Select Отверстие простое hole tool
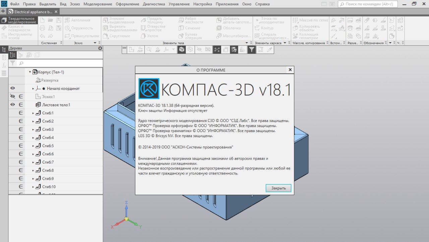Image resolution: width=429 pixels, height=242 pixels. [153, 28]
